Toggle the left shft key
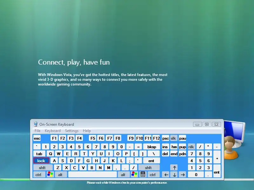 coord(43,168)
